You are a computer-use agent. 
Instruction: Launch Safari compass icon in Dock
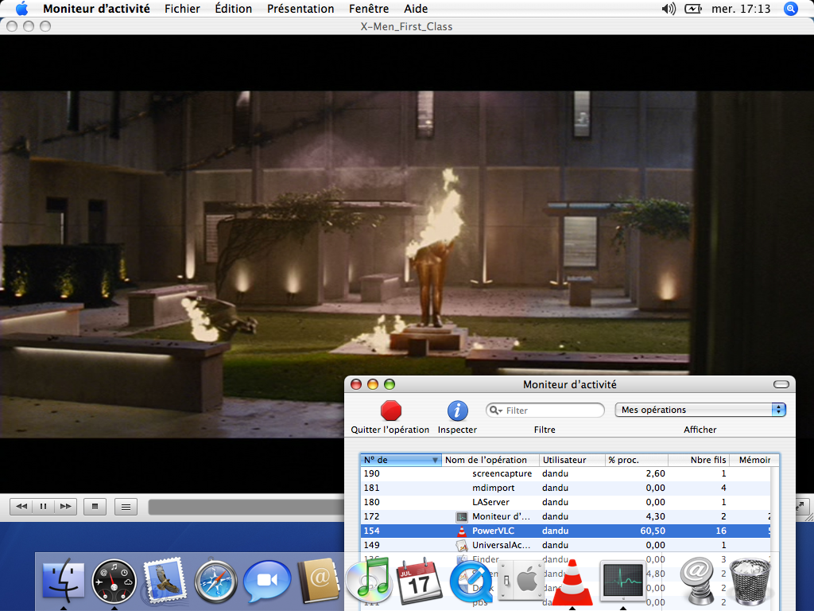tap(216, 581)
